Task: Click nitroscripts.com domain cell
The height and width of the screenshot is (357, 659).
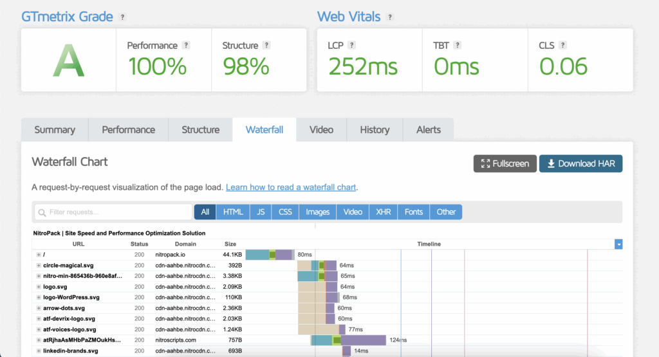Action: click(176, 340)
